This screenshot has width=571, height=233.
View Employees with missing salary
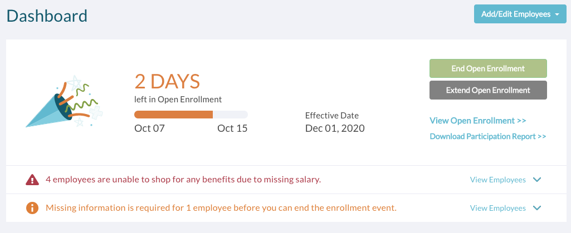[x=497, y=180]
